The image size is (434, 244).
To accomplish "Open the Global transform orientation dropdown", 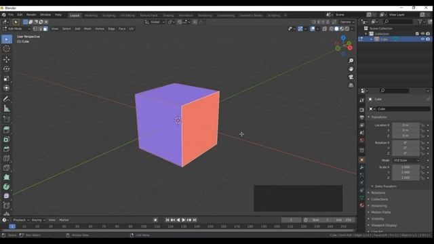I will pyautogui.click(x=155, y=22).
